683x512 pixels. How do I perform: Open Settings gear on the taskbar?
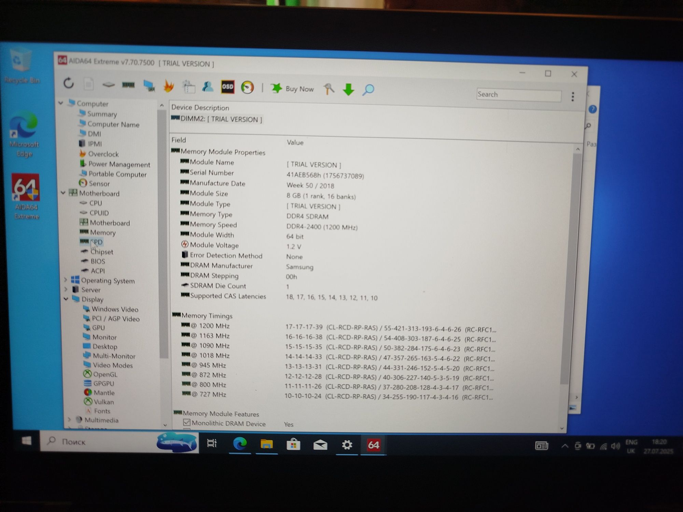click(347, 445)
